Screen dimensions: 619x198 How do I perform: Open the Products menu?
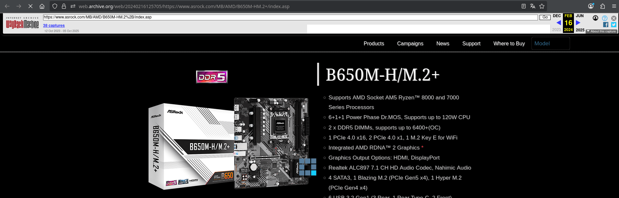(x=374, y=44)
